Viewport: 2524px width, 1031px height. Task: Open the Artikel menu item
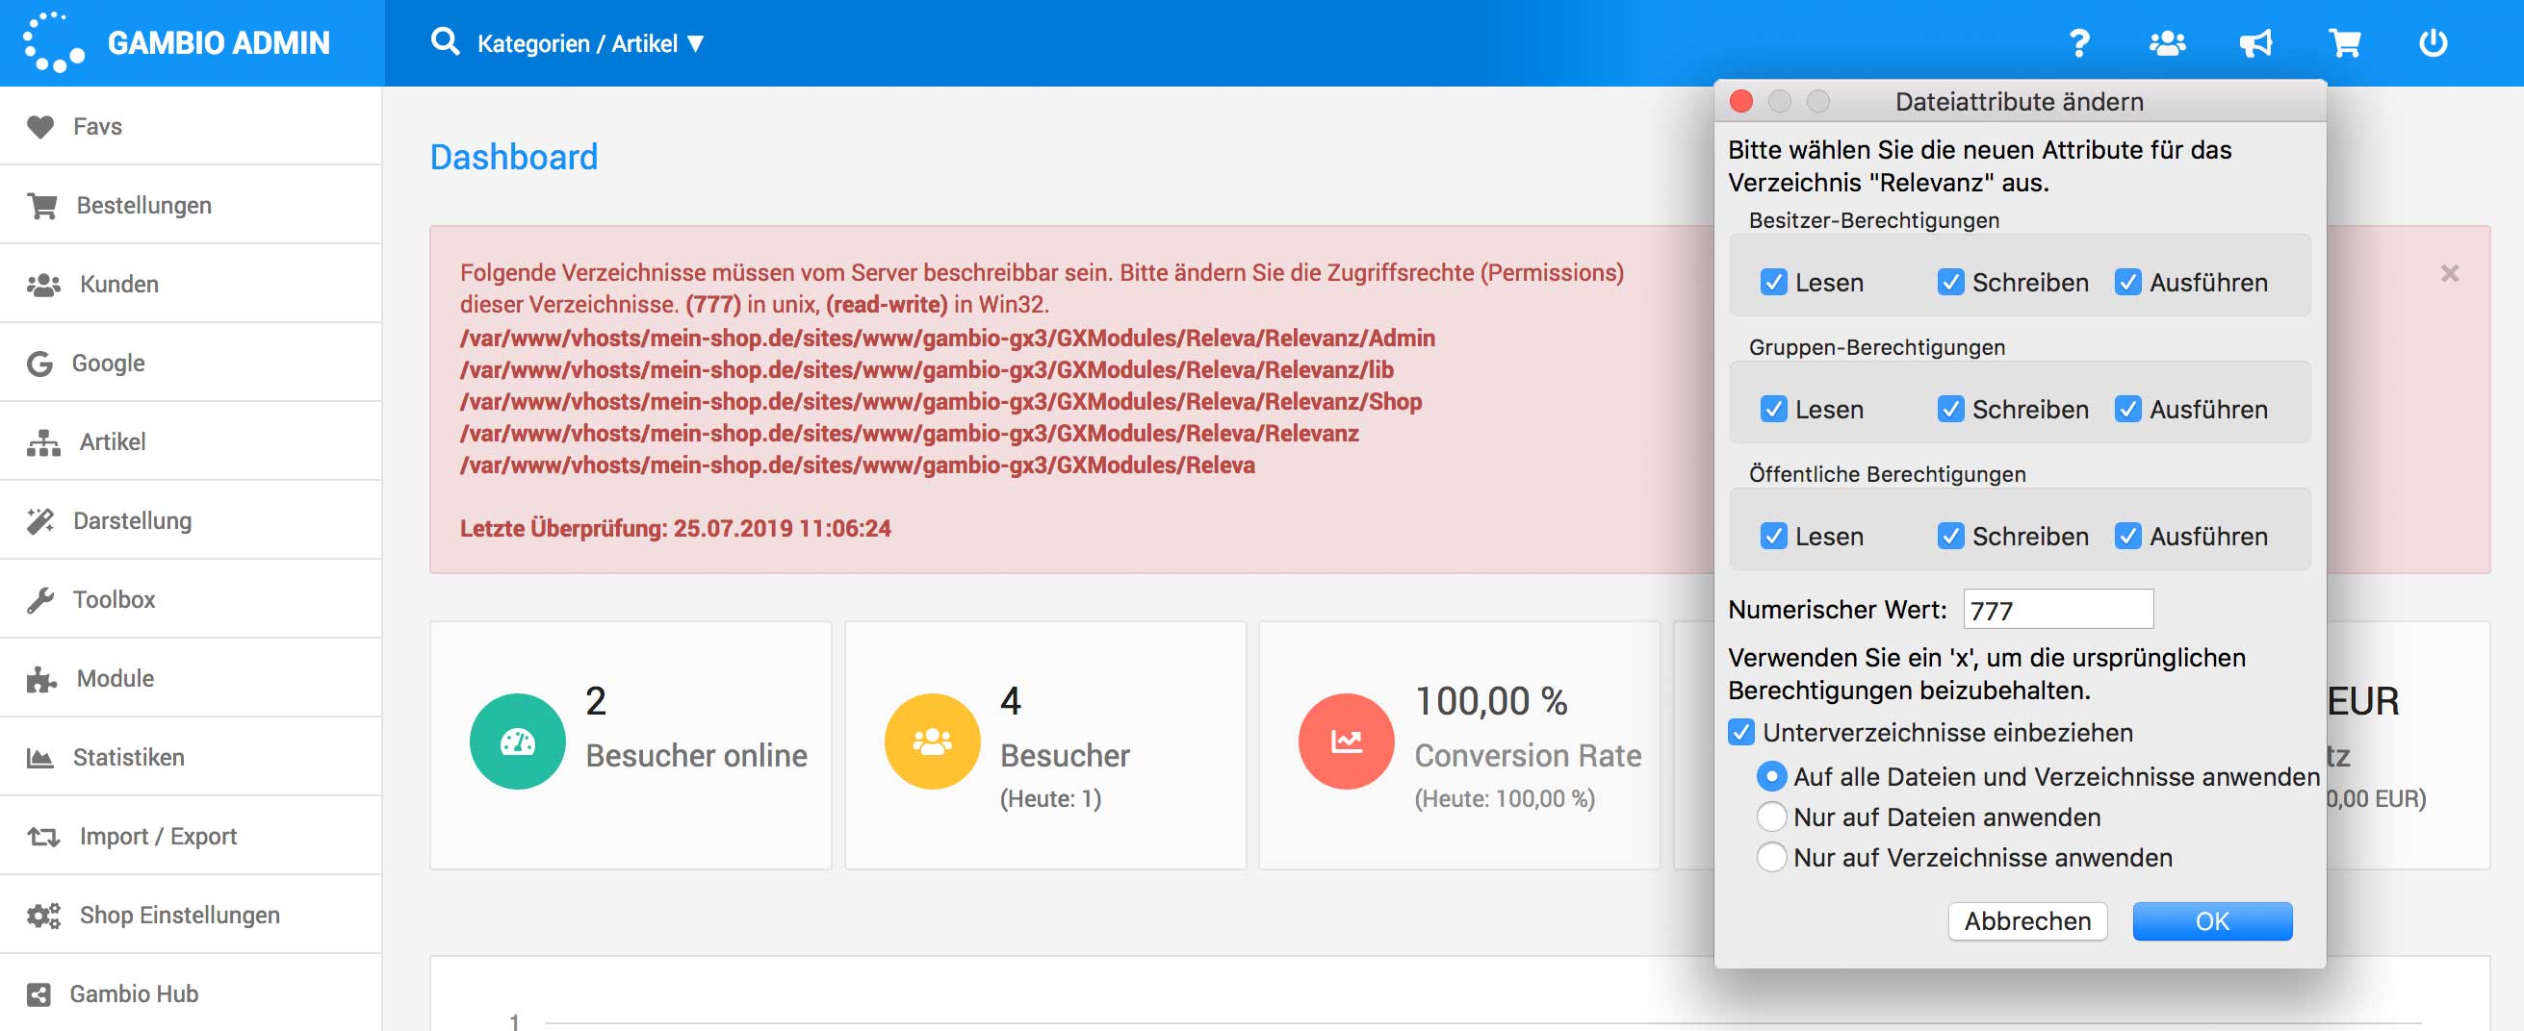[191, 442]
